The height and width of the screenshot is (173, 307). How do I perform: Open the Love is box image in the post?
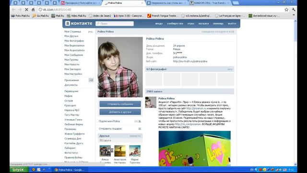(x=195, y=148)
